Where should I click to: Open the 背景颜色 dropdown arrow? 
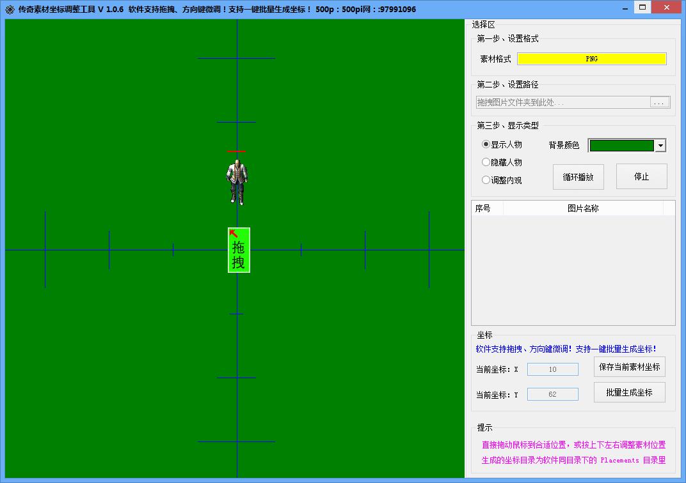660,146
